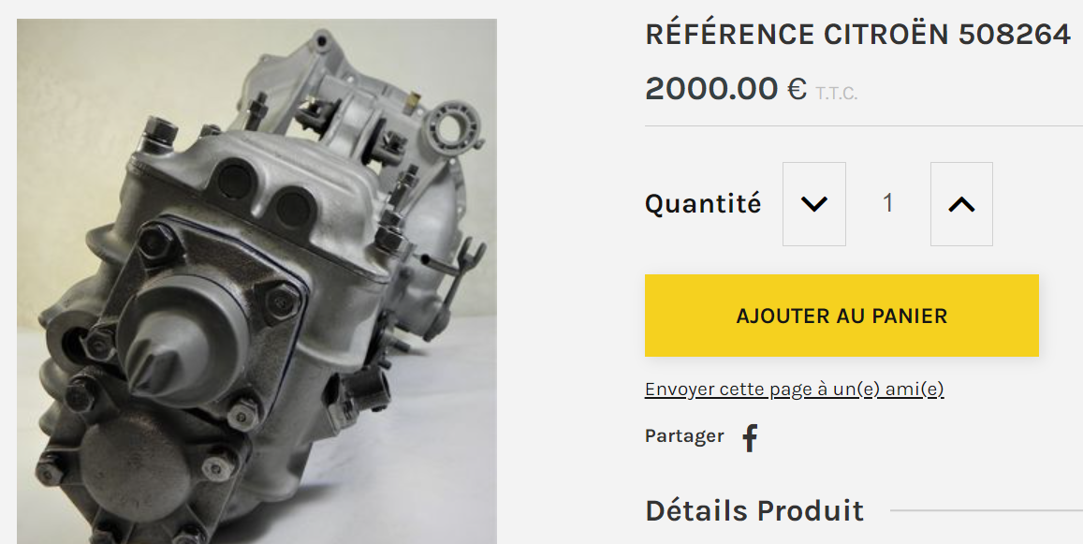The image size is (1083, 544).
Task: Decrease quantity with the down chevron
Action: 813,204
